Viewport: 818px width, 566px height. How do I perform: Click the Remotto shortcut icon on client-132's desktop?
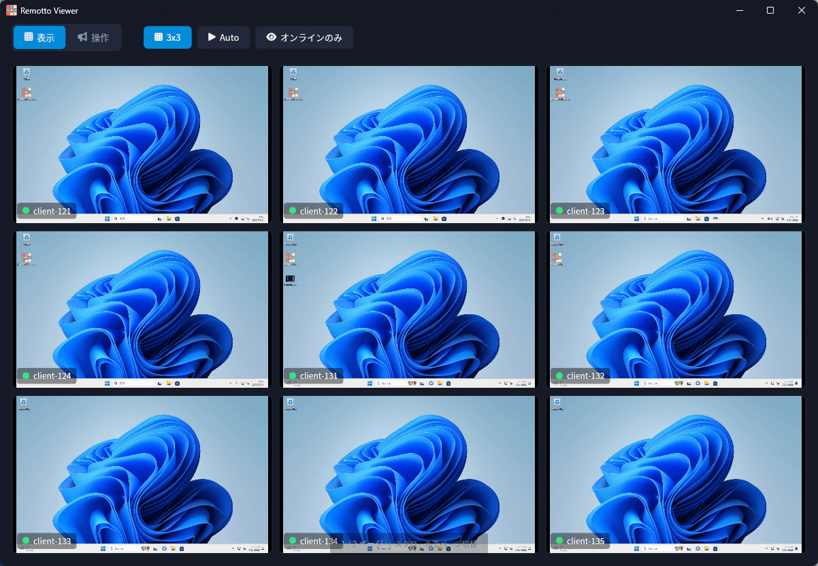coord(557,259)
